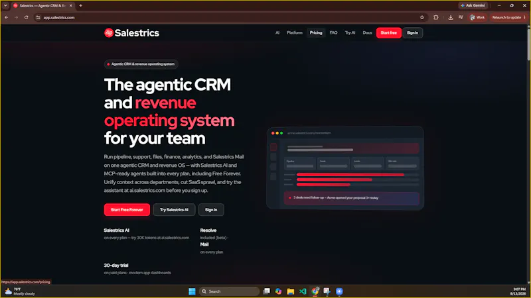Click the Resolve feature heading
Screen dimensions: 531x298
click(208, 230)
